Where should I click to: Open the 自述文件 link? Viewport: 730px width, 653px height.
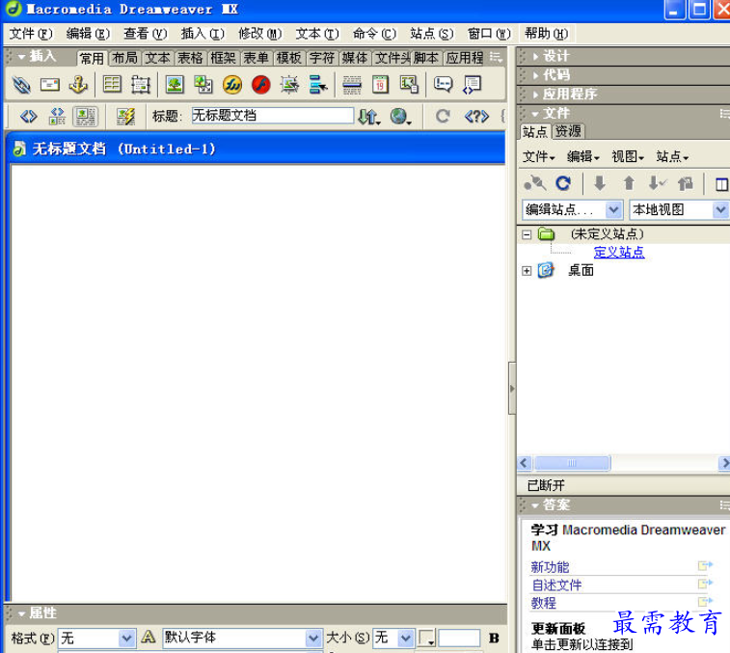pyautogui.click(x=556, y=585)
